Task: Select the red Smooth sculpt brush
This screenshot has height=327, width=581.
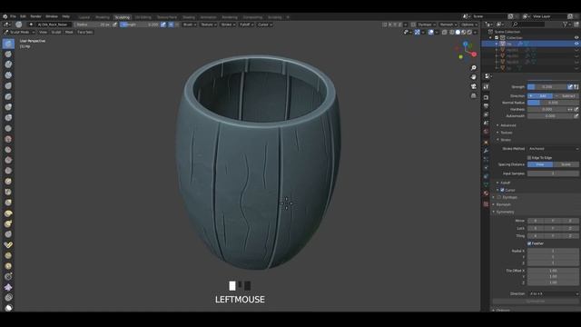Action: 8,139
